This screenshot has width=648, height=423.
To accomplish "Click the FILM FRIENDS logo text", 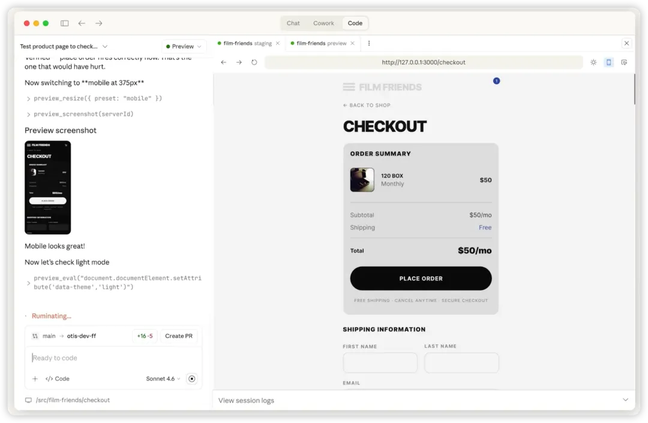I will point(391,87).
